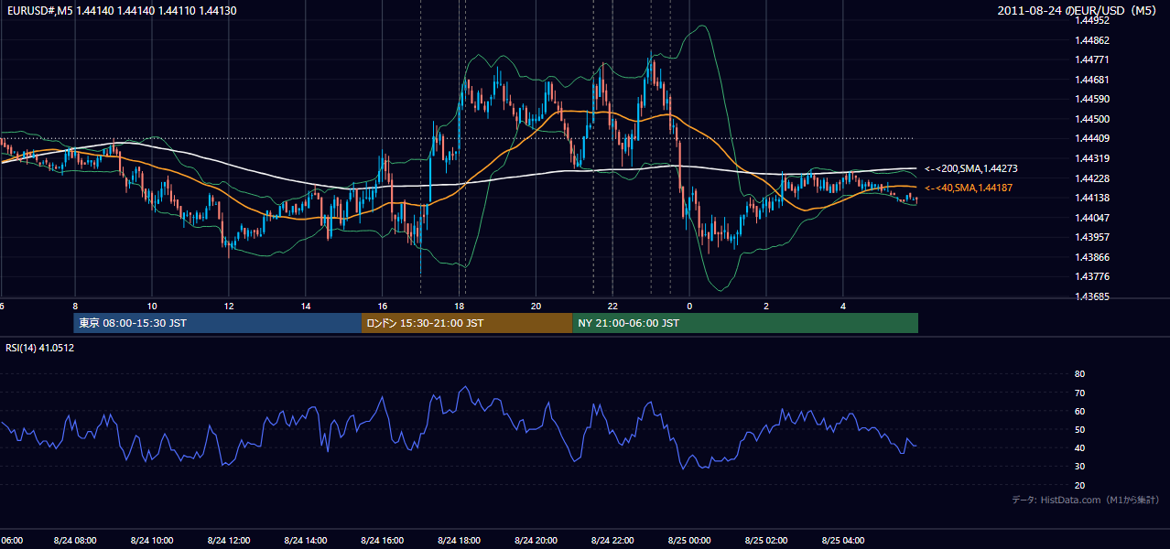Click the RSI(14) 41.0512 indicator label
Viewport: 1170px width, 549px height.
click(40, 348)
